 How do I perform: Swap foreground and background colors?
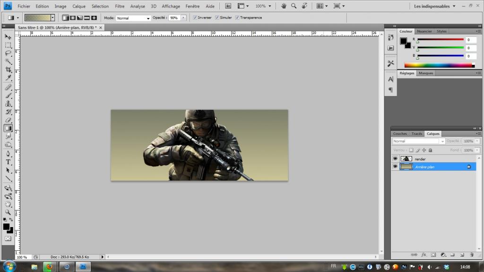point(11,219)
